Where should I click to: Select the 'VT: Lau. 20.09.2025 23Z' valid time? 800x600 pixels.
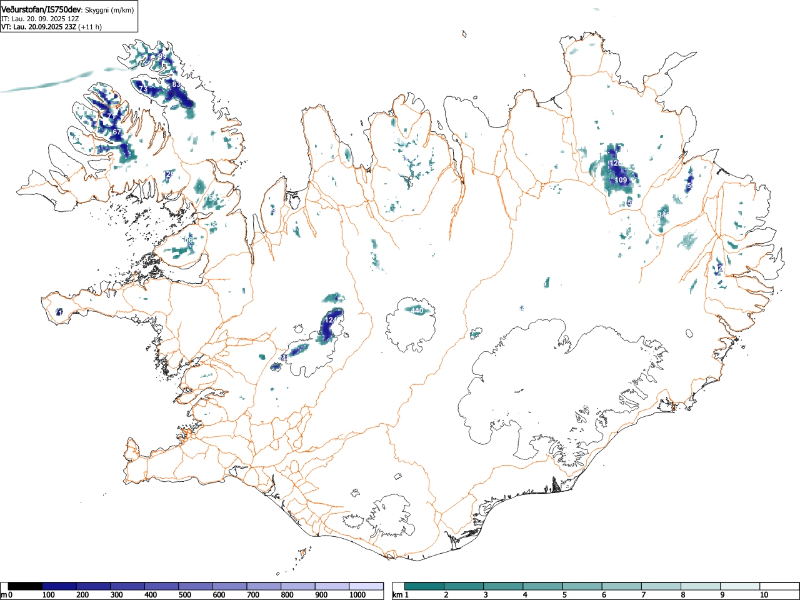(39, 27)
